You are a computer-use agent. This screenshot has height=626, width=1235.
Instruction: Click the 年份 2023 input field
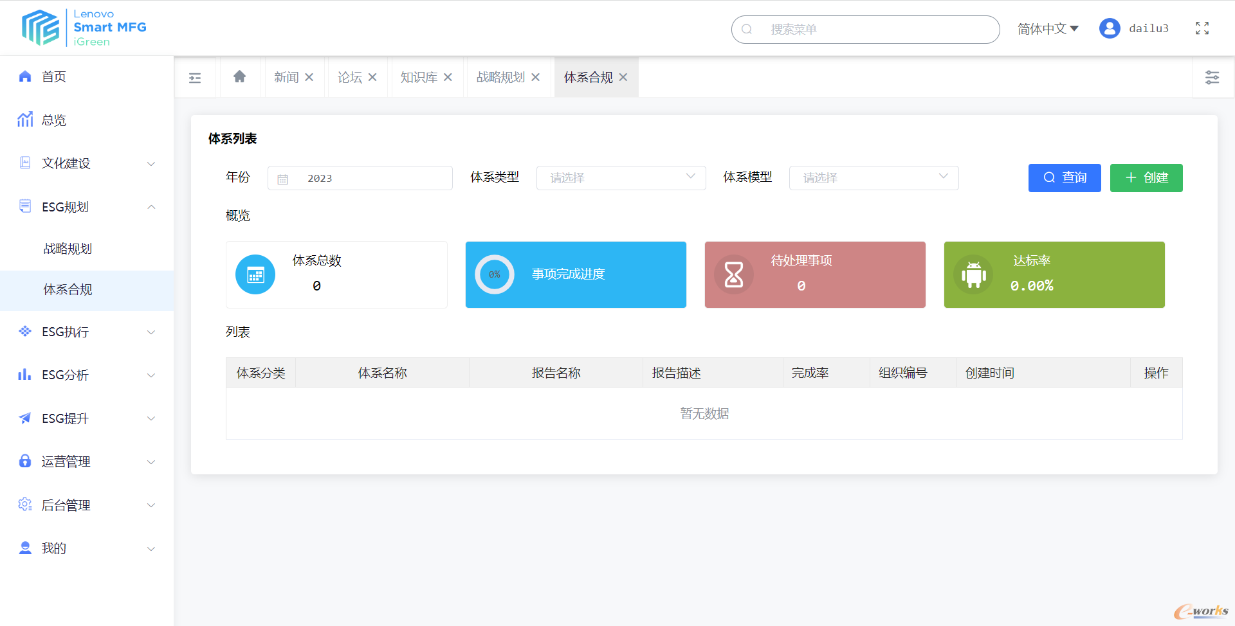point(360,178)
